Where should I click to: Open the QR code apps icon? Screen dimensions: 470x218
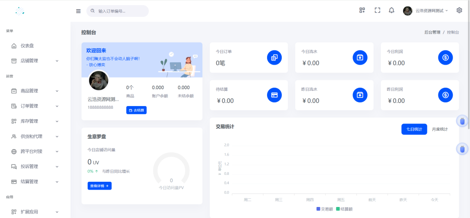click(362, 10)
